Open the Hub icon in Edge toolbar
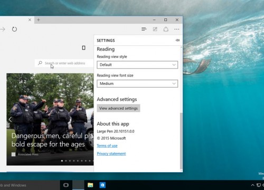264x190 pixels. tap(144, 29)
